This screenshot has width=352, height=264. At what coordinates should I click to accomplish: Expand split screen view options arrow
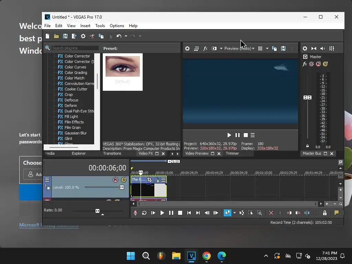[221, 48]
